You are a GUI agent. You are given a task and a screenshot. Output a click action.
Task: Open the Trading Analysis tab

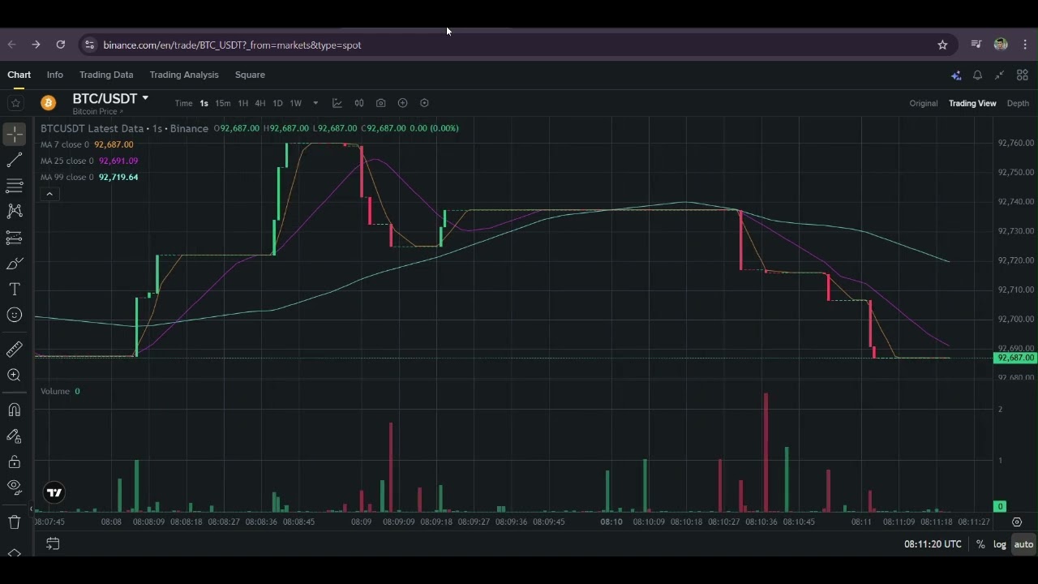184,75
